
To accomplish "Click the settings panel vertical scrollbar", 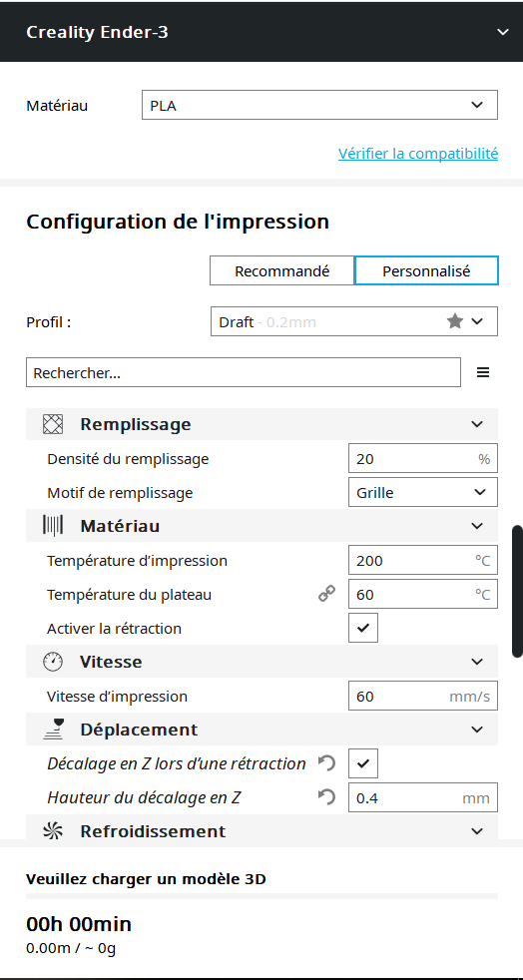I will click(517, 591).
